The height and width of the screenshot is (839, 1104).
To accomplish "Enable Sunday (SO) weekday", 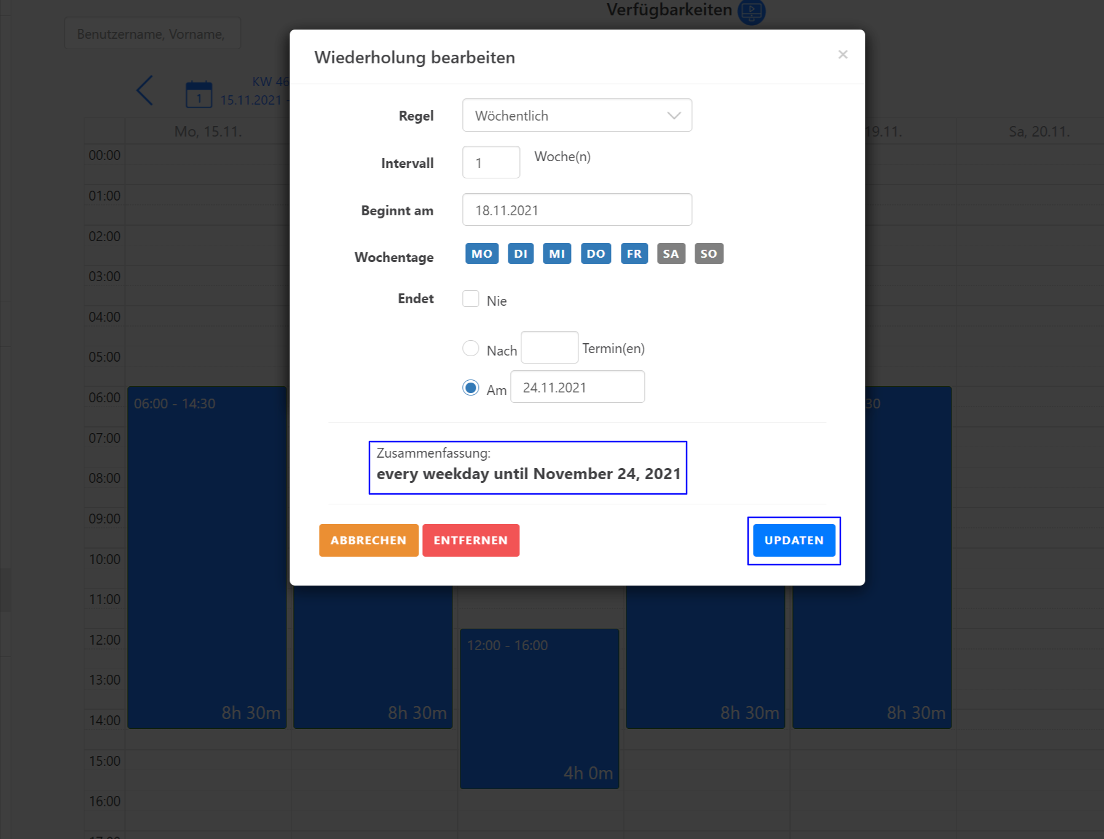I will [x=708, y=253].
